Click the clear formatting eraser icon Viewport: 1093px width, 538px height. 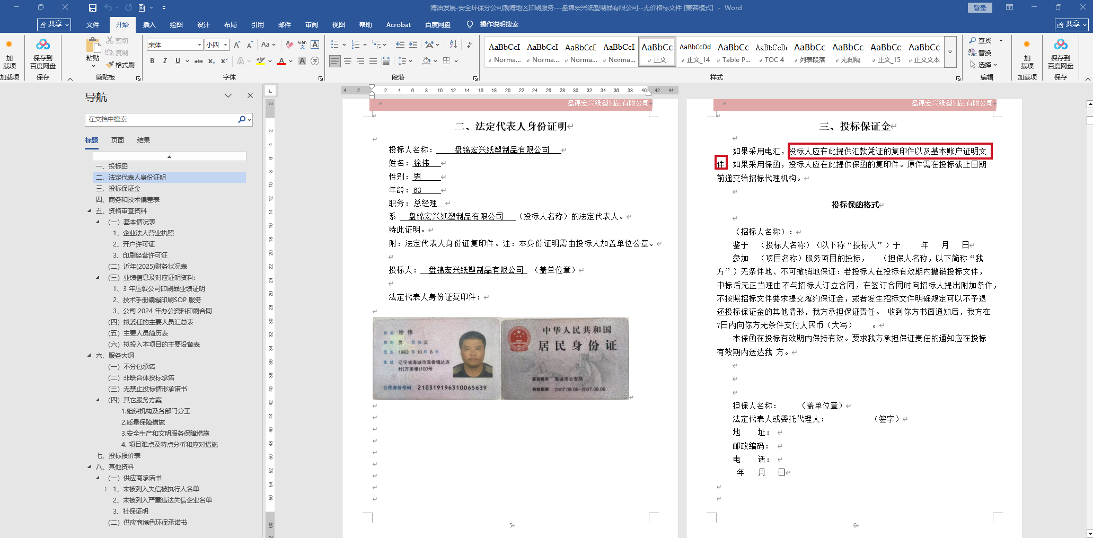(x=289, y=45)
